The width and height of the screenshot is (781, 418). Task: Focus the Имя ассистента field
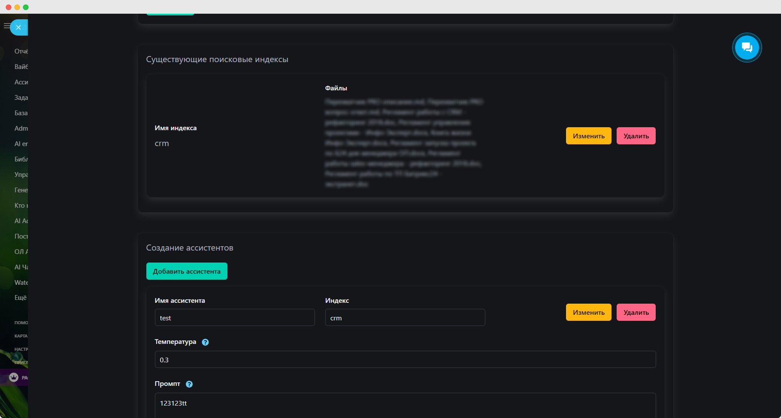point(235,317)
